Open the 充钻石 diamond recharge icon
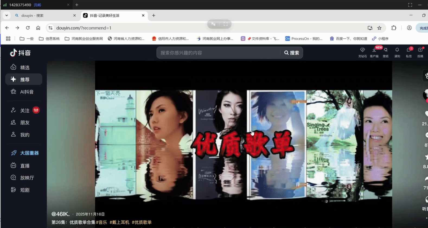 point(362,52)
